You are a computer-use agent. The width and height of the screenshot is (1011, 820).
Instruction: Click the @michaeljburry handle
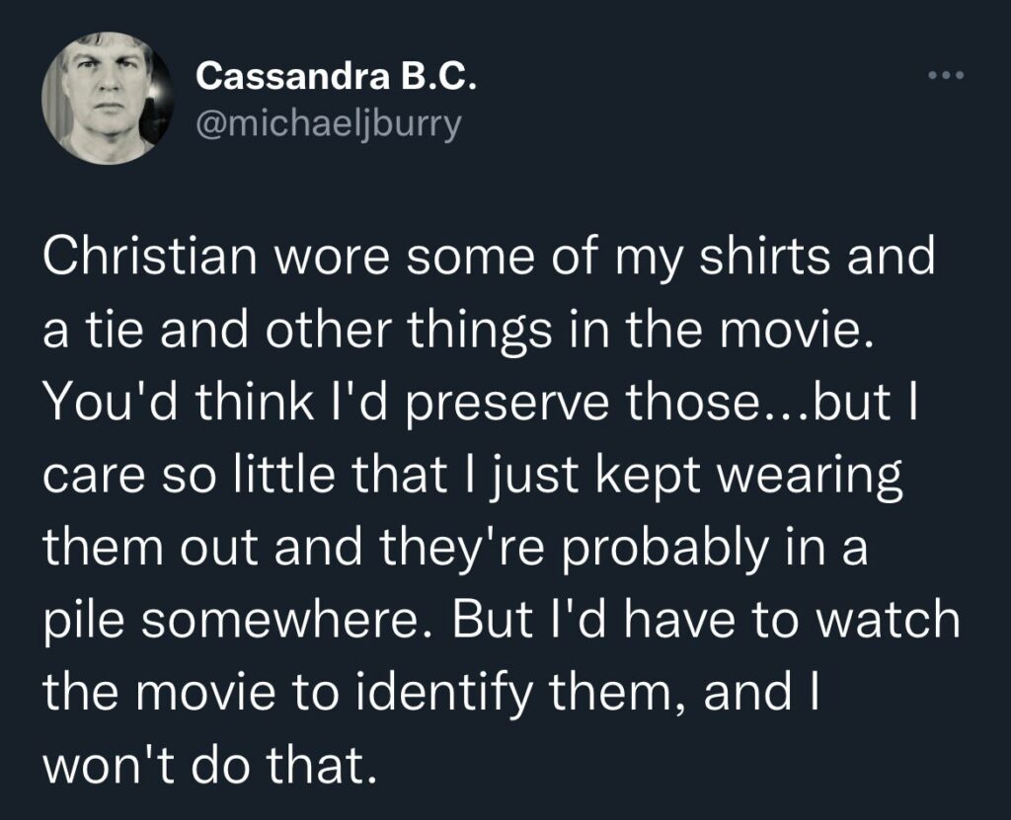[x=329, y=127]
